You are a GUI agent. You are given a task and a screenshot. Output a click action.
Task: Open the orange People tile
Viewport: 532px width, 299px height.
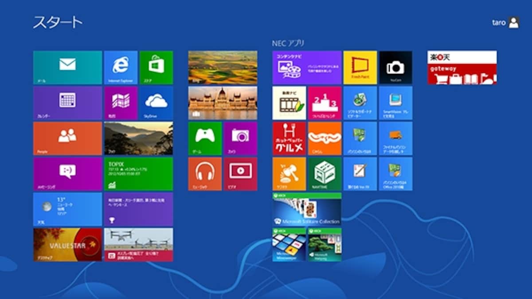pos(67,138)
